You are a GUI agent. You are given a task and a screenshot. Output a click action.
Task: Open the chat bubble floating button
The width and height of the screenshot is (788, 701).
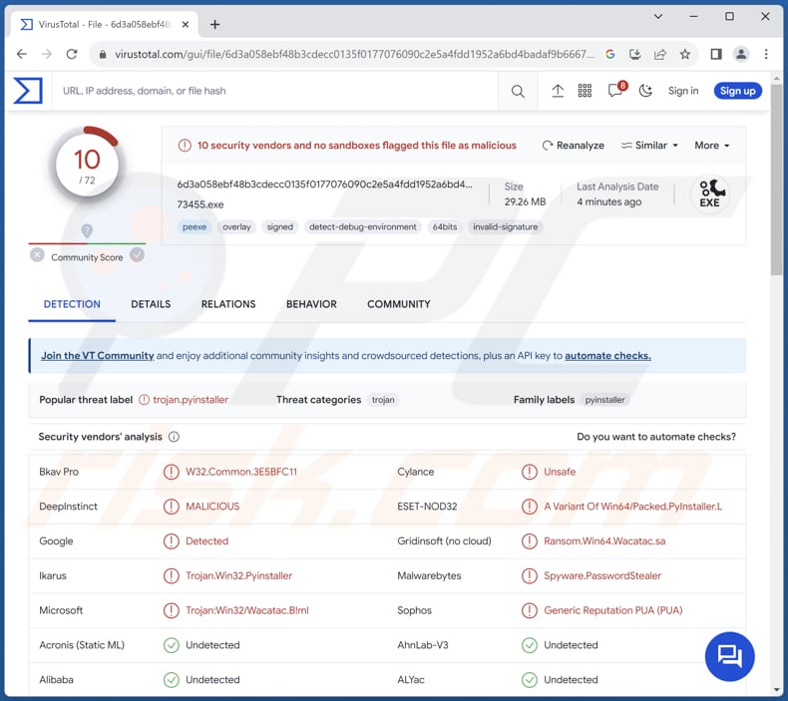pyautogui.click(x=730, y=656)
